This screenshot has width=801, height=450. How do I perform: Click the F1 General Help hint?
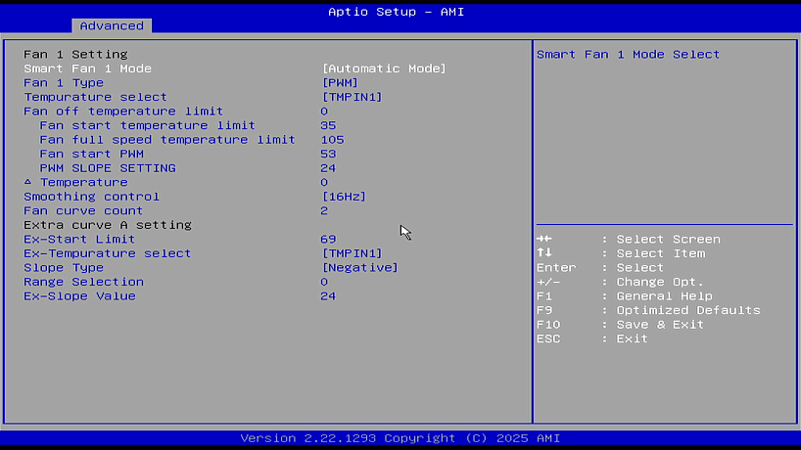624,296
